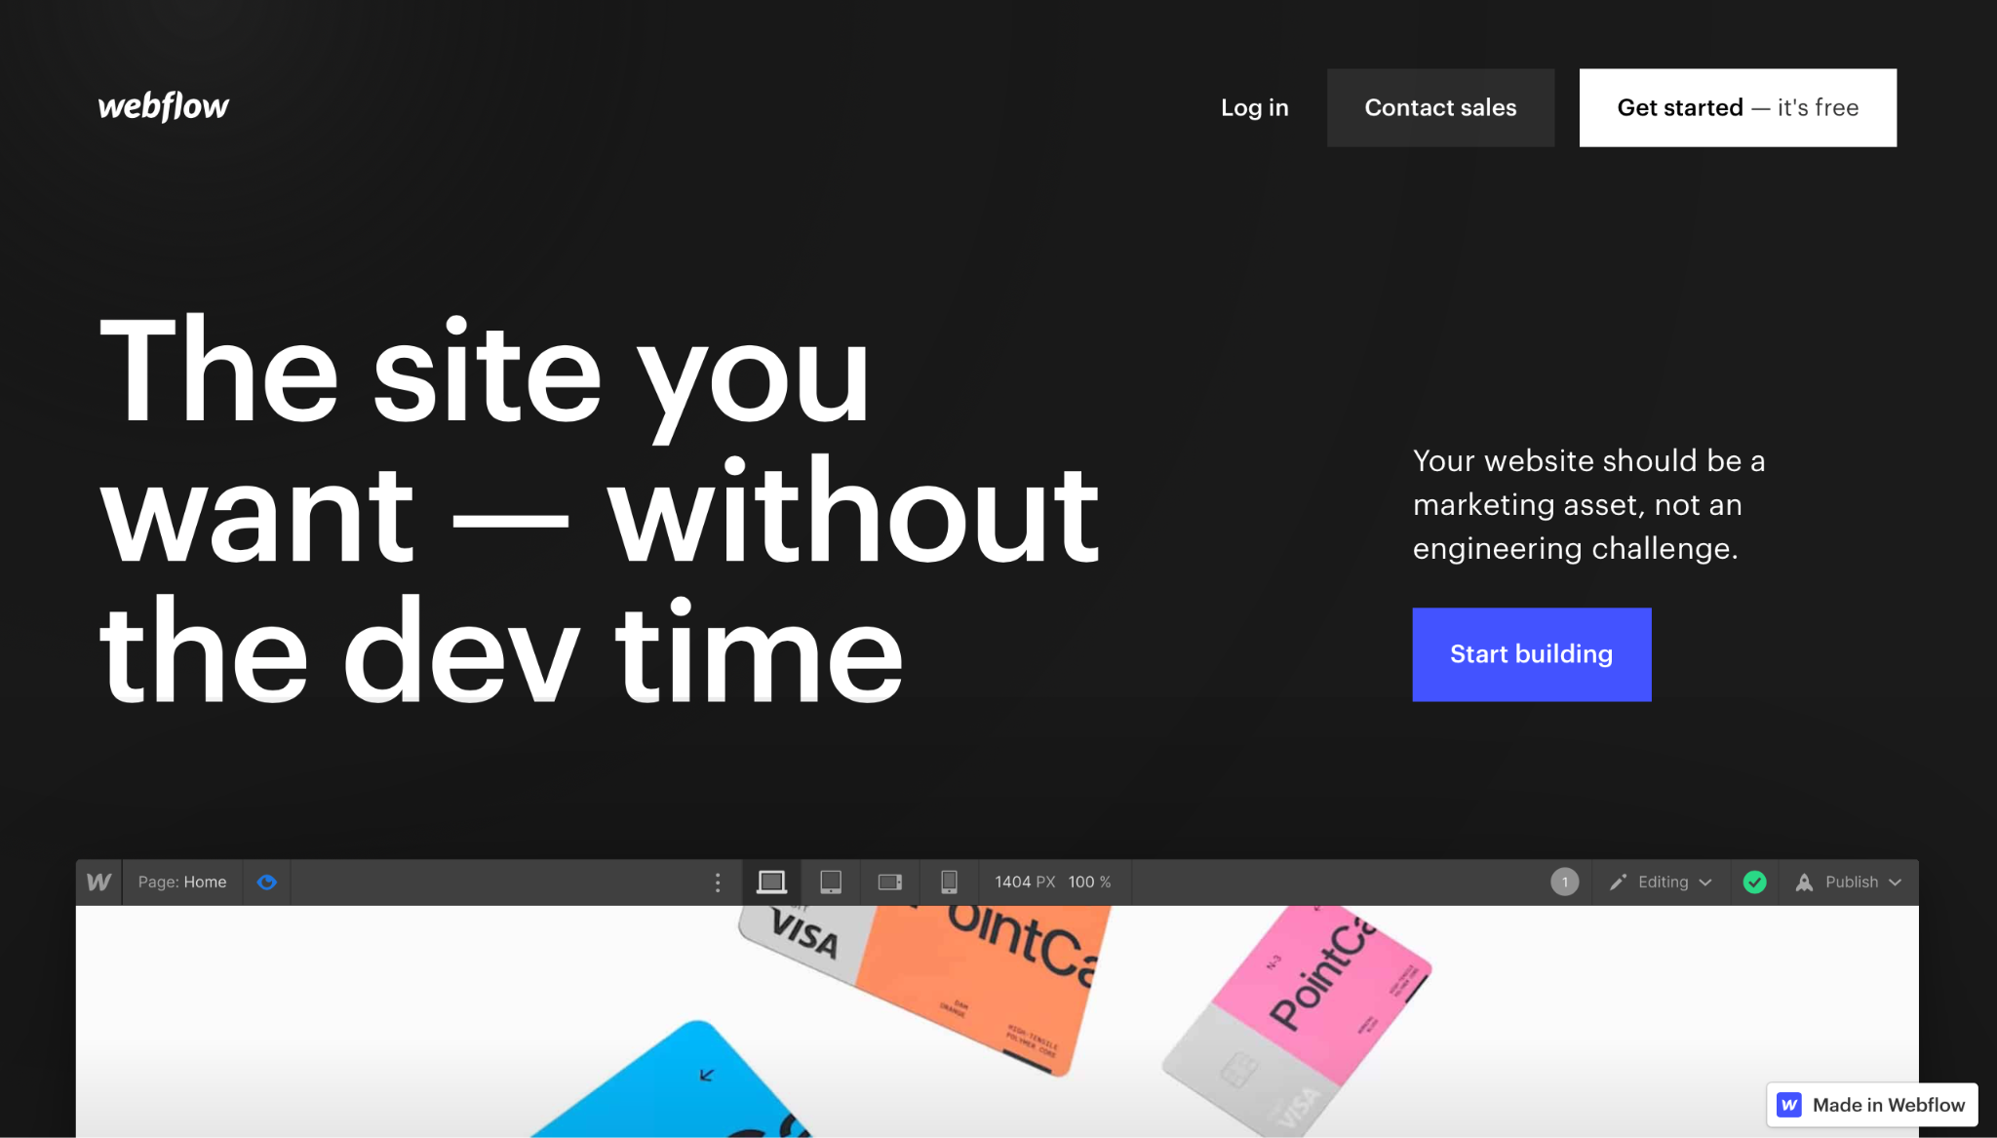Select the tablet viewport icon
This screenshot has width=1997, height=1138.
(x=831, y=882)
